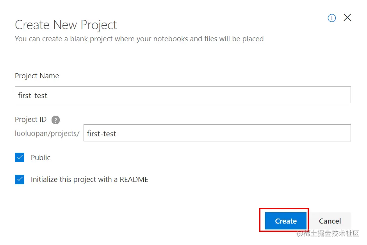The width and height of the screenshot is (367, 245).
Task: Click the "first-test" text in Project ID
Action: pyautogui.click(x=102, y=134)
